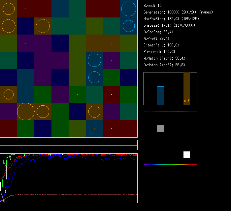Select the blue bar in the histogram
Viewport: 231px width, 211px height.
[160, 96]
